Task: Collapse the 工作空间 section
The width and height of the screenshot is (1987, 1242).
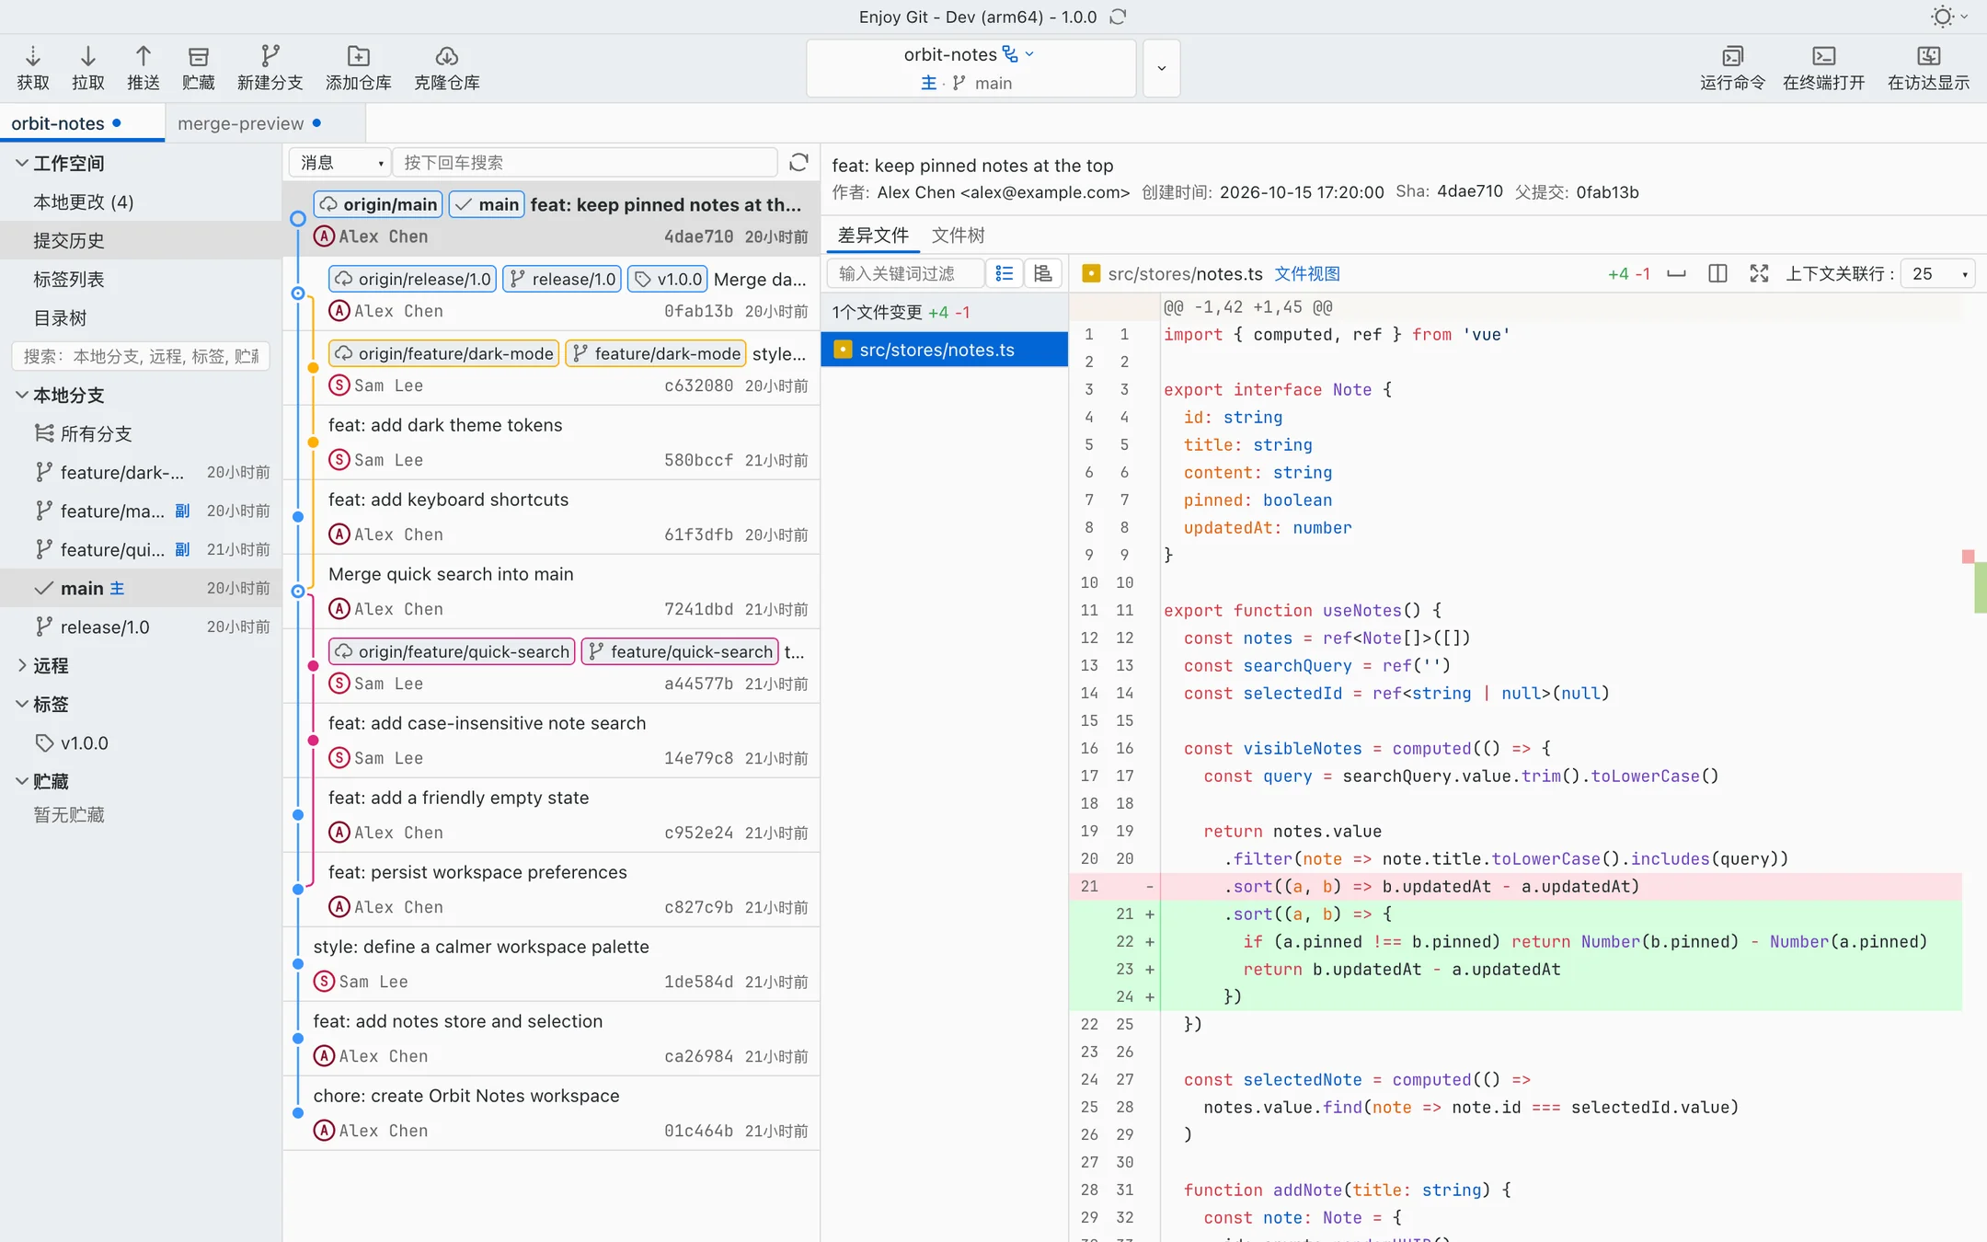Action: (22, 163)
